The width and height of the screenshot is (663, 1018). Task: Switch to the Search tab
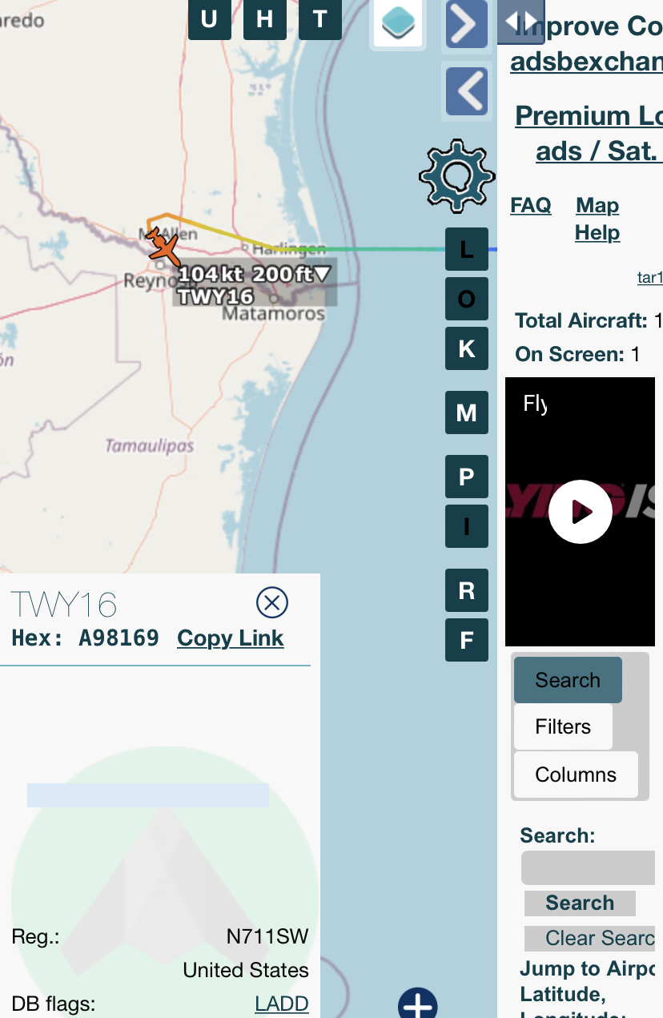(568, 680)
